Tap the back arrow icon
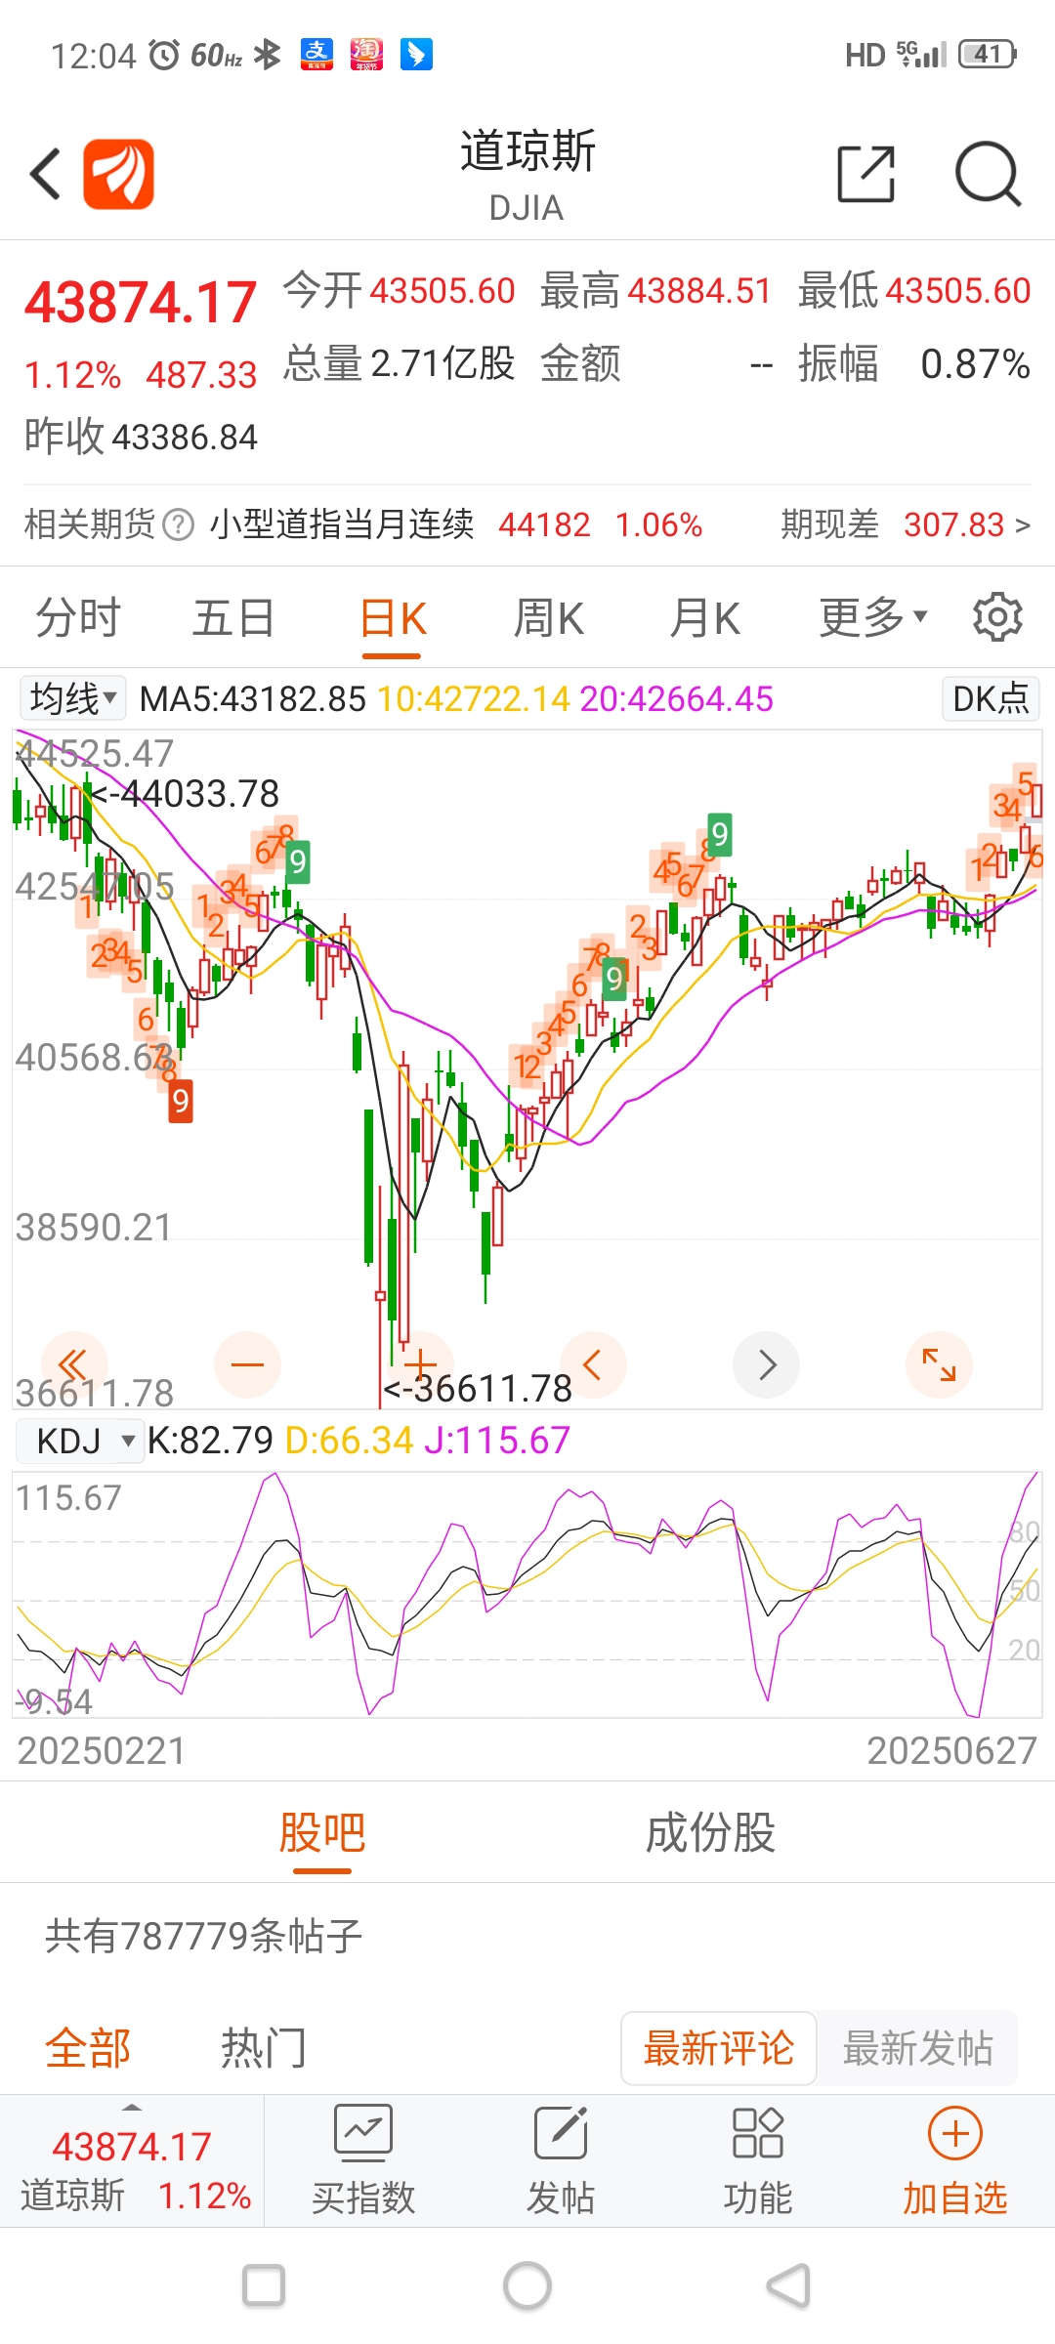Viewport: 1055px width, 2344px height. pos(45,174)
